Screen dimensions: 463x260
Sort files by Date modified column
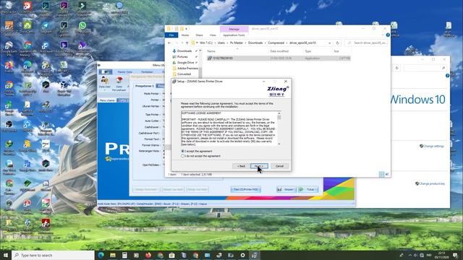[x=279, y=51]
